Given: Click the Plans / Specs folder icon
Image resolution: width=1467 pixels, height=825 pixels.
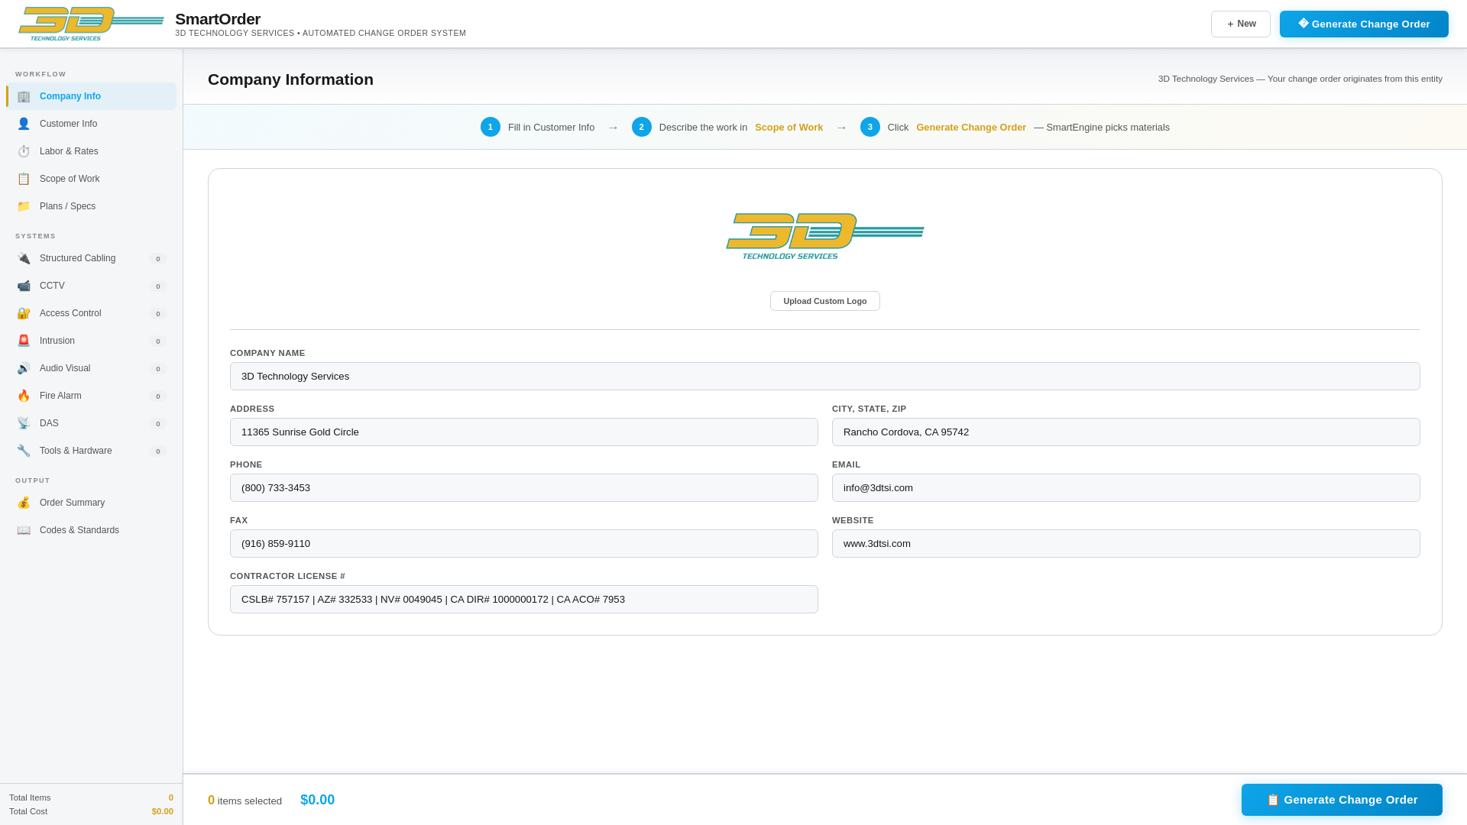Looking at the screenshot, I should (x=24, y=206).
